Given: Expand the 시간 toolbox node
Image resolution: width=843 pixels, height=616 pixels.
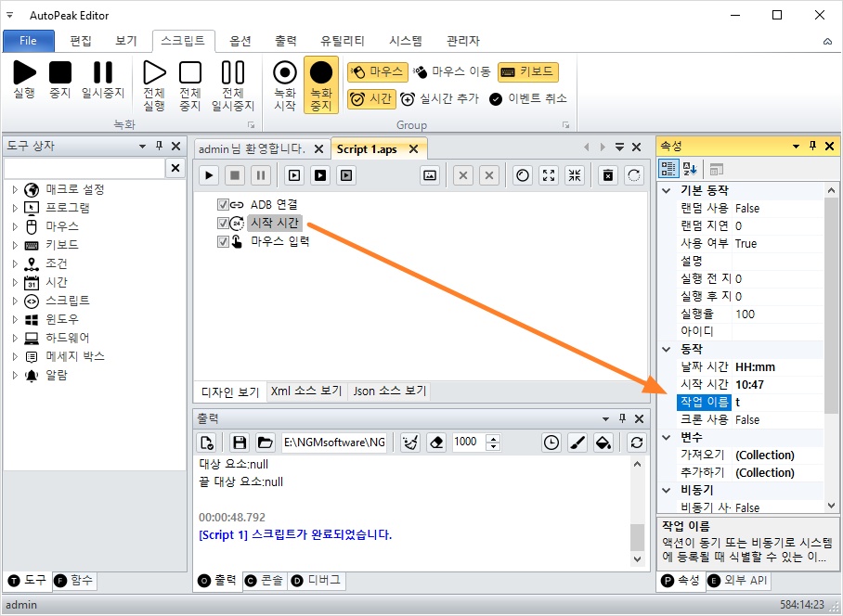Looking at the screenshot, I should coord(15,283).
